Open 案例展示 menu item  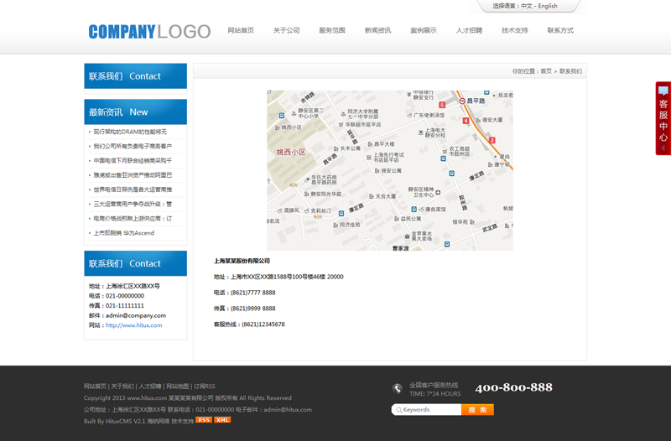424,30
